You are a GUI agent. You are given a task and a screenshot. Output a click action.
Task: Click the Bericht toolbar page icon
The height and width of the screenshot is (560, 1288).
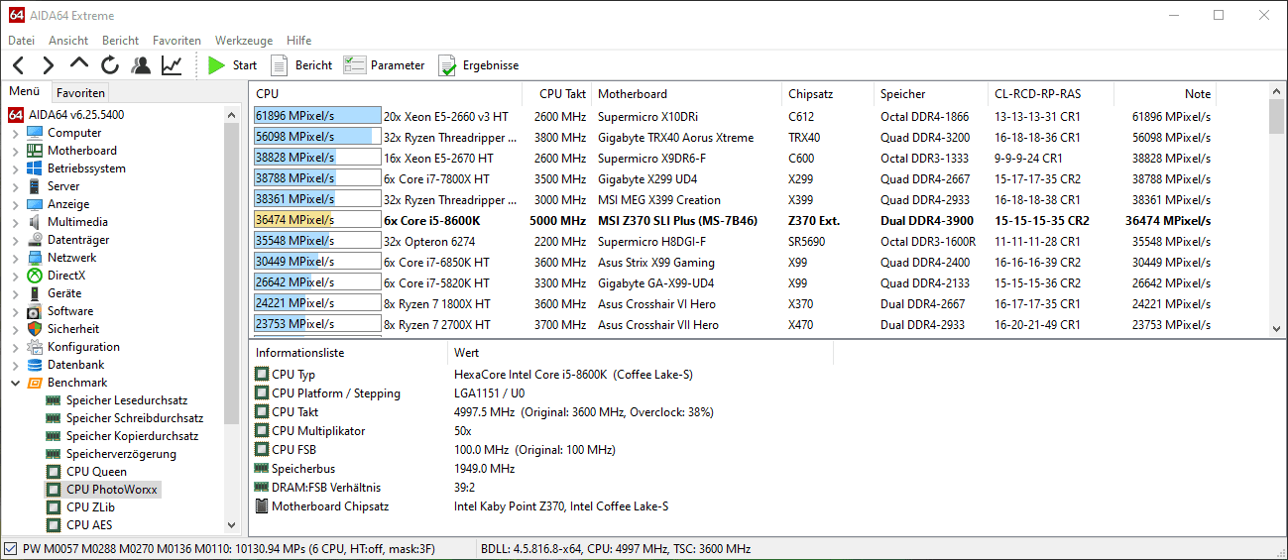(x=280, y=65)
